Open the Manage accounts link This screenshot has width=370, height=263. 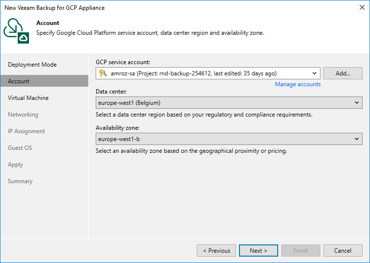coord(297,84)
